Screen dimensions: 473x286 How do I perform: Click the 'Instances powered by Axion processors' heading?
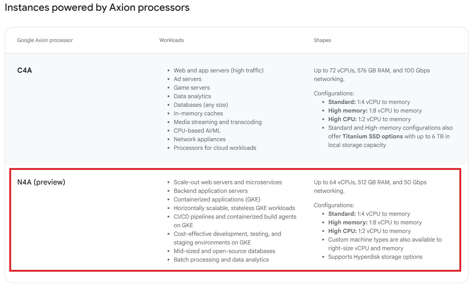click(97, 8)
